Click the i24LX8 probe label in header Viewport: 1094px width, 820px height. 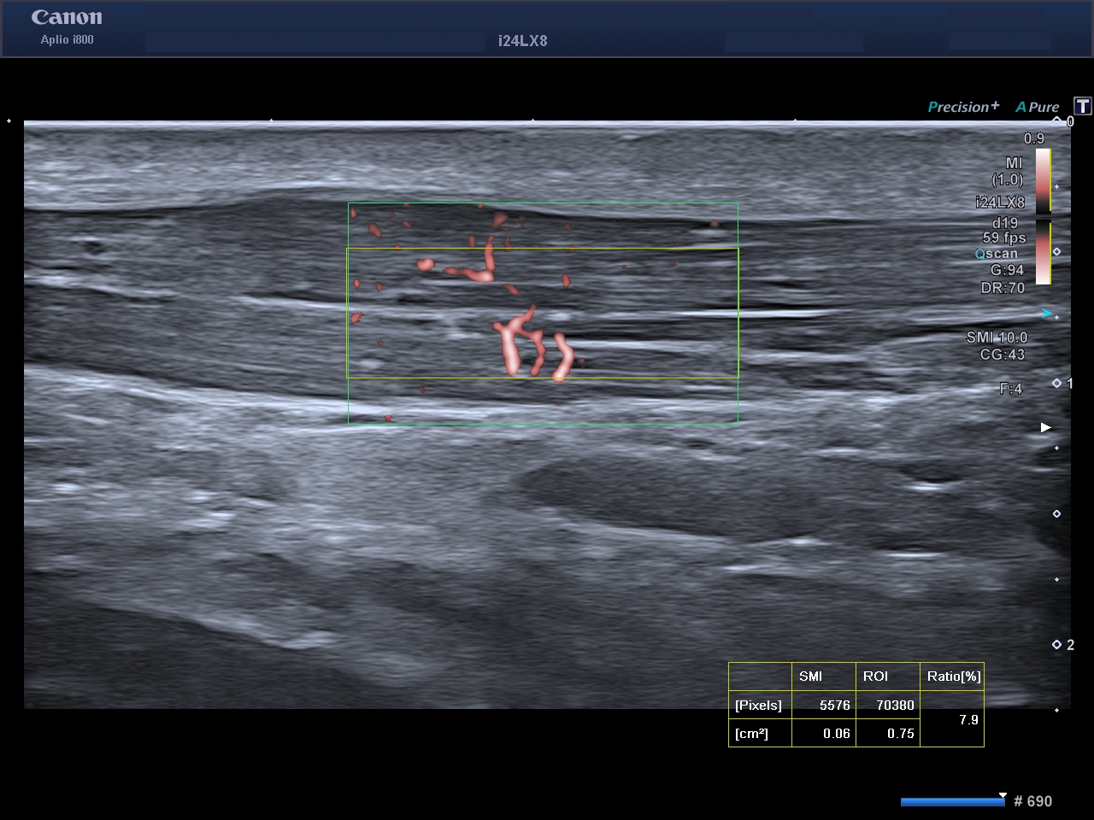(x=523, y=40)
